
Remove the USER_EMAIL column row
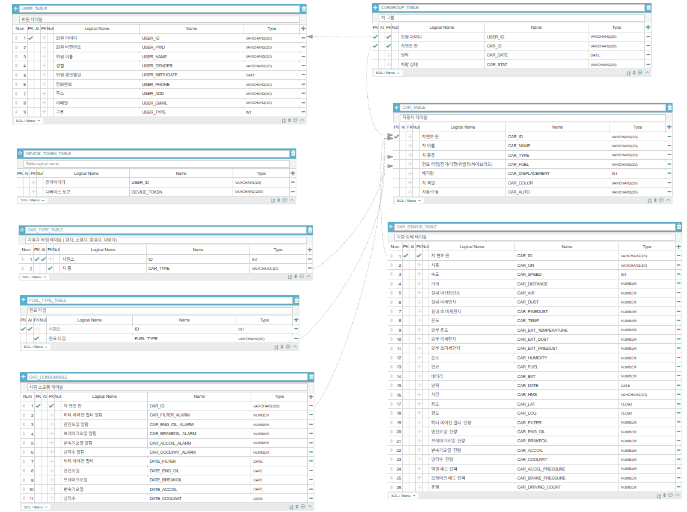pyautogui.click(x=303, y=103)
